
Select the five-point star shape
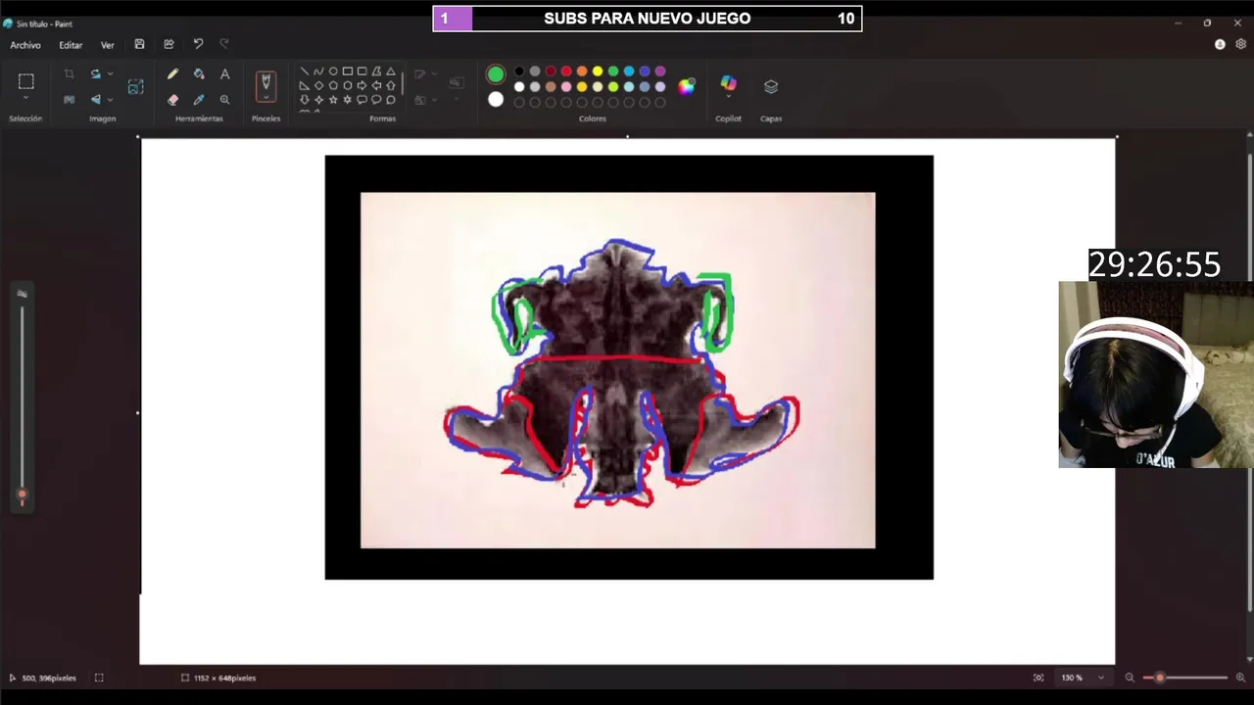click(x=333, y=100)
